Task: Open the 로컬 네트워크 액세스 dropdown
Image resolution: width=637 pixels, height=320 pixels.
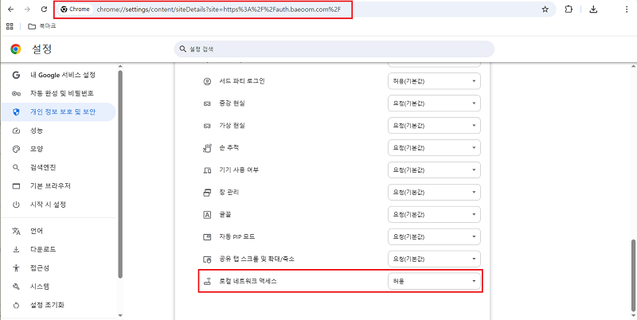Action: (x=434, y=281)
